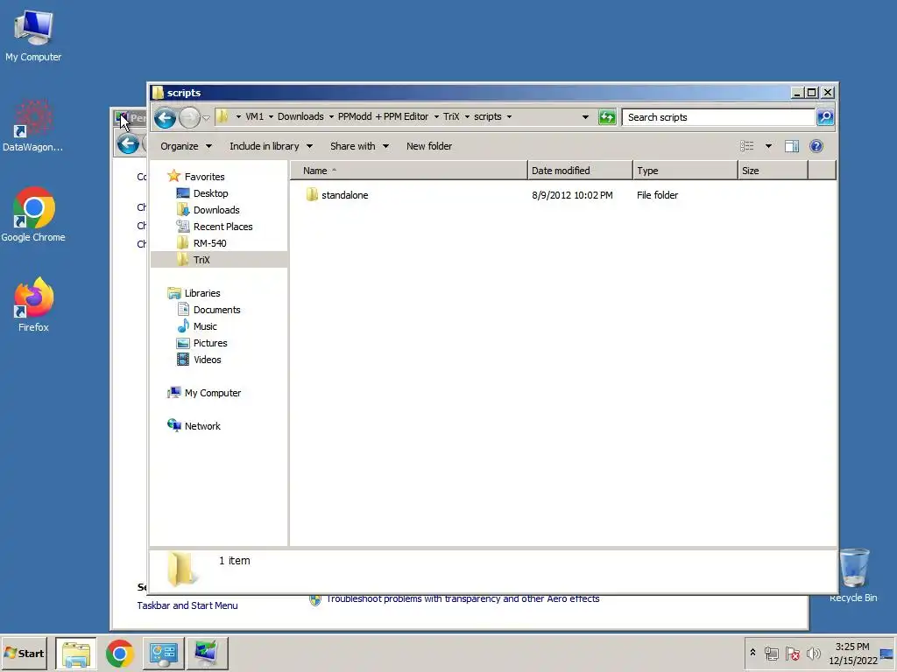Click the search magnifier icon
Screen dimensions: 897x672
click(x=825, y=117)
